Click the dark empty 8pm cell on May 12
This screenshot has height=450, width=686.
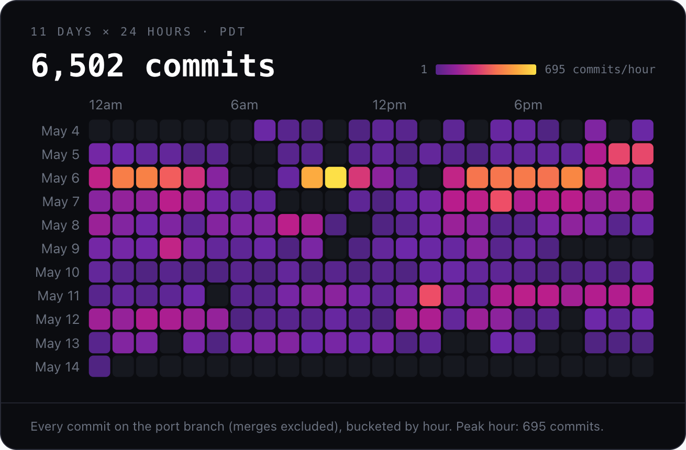pos(572,319)
